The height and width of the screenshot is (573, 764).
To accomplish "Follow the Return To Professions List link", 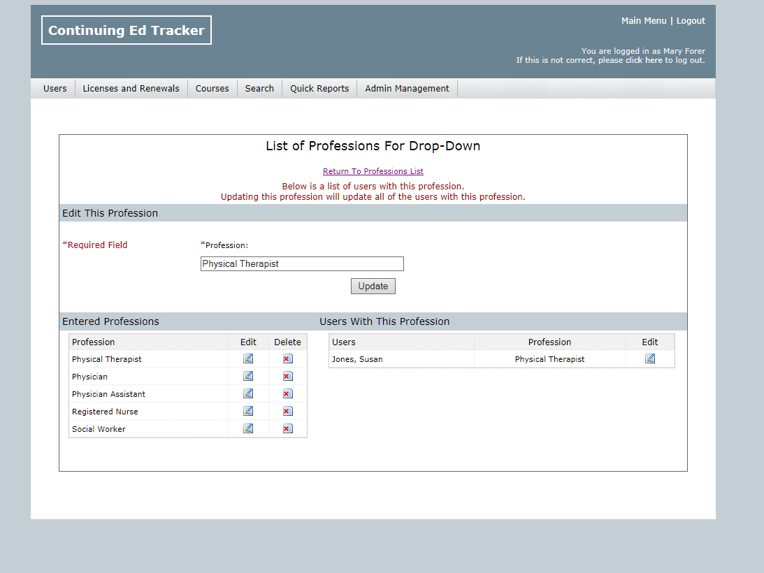I will (373, 171).
